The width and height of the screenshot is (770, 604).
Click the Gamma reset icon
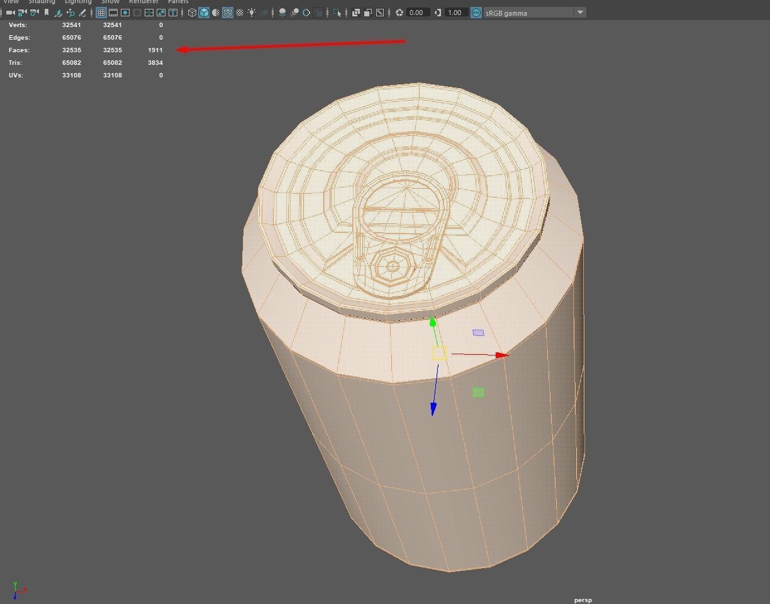point(438,13)
